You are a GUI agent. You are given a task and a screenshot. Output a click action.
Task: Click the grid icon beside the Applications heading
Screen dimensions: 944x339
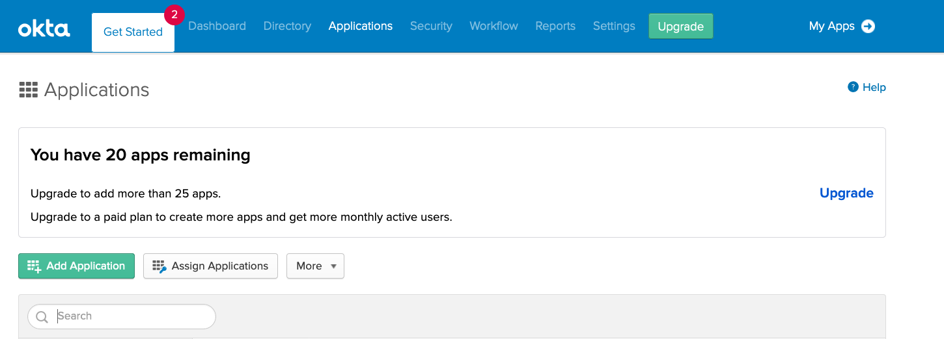coord(29,90)
